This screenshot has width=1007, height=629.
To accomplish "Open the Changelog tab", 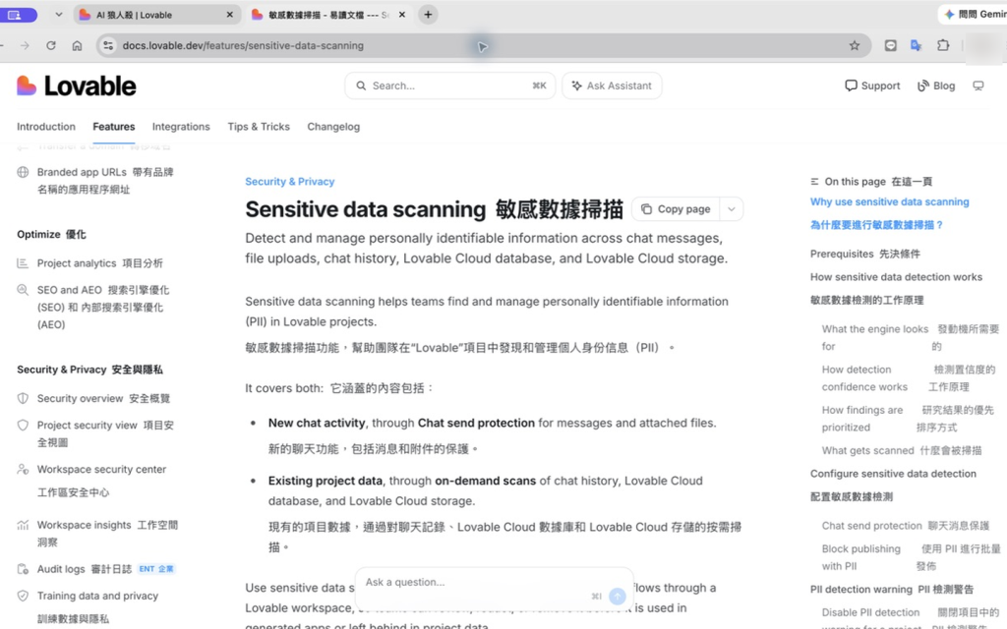I will (x=333, y=127).
